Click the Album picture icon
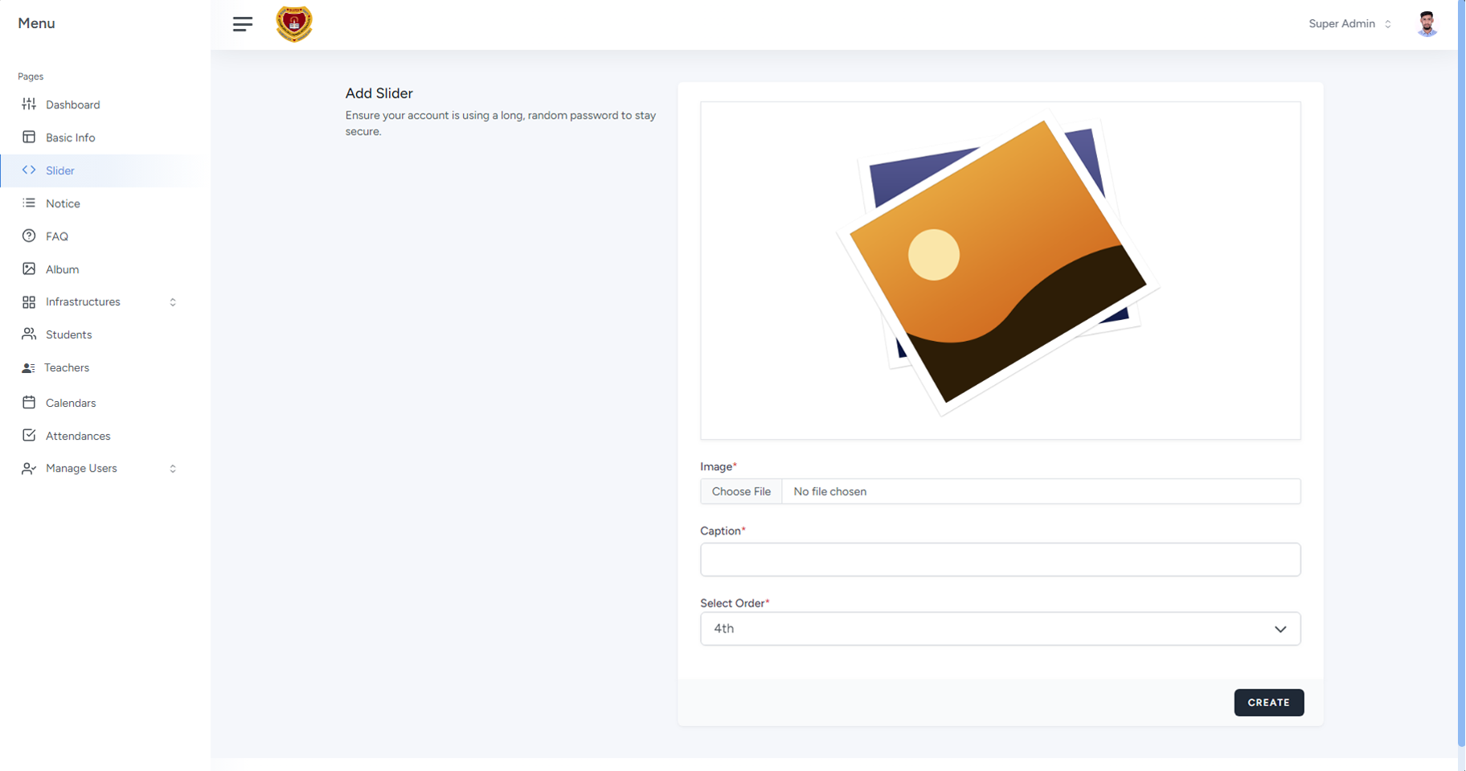 pos(29,269)
